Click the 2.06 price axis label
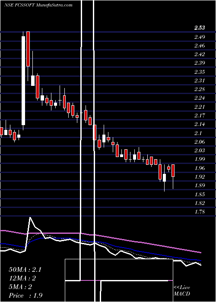The width and height of the screenshot is (216, 302). [x=199, y=142]
